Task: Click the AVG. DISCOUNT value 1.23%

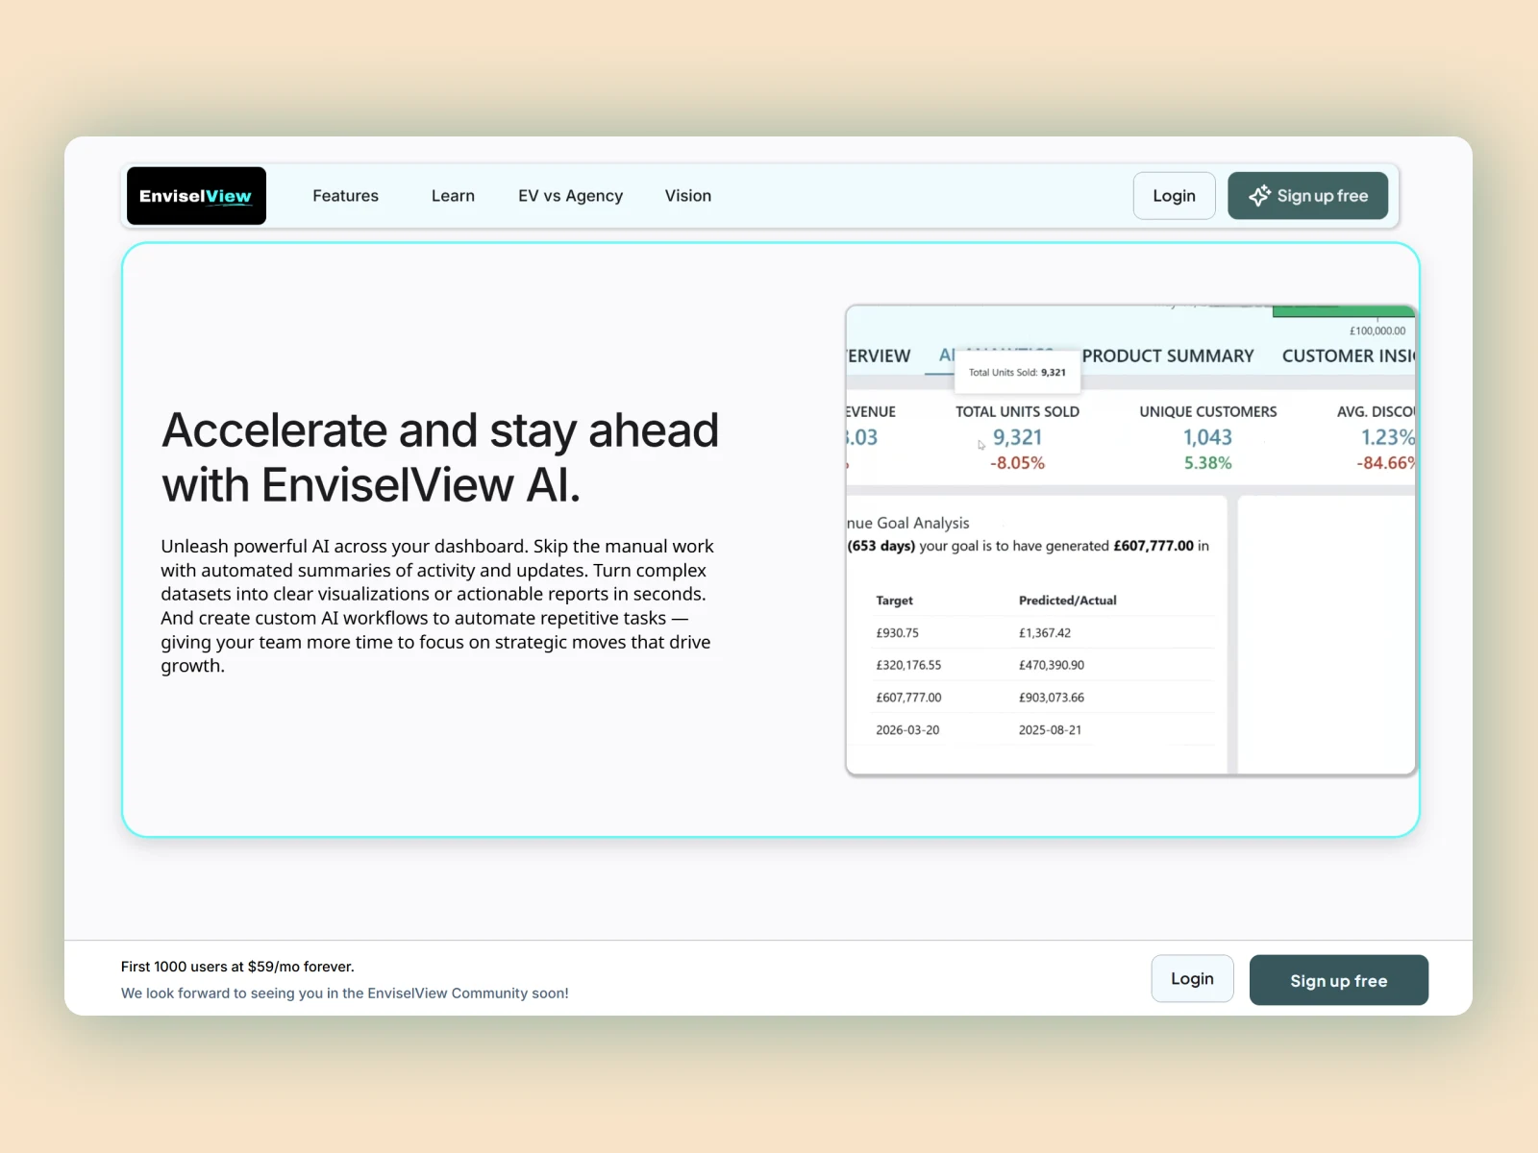Action: 1388,437
